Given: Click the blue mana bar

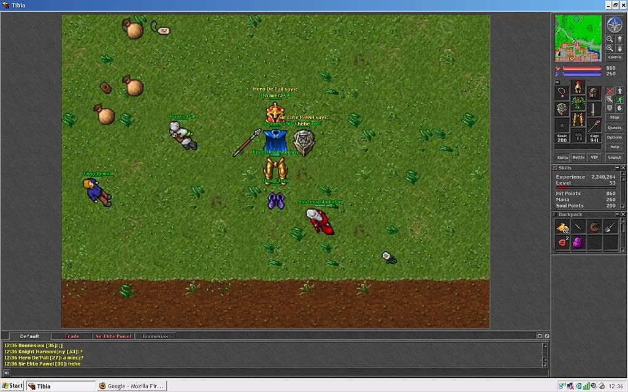Looking at the screenshot, I should pyautogui.click(x=582, y=74).
